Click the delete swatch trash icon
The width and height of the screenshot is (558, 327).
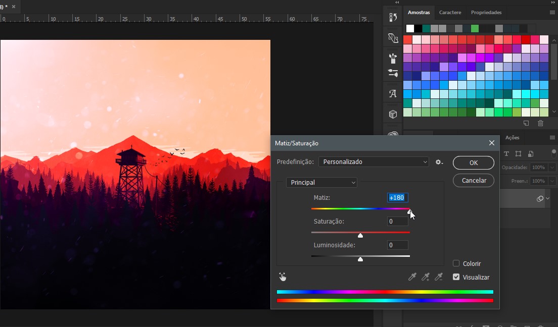click(x=541, y=123)
